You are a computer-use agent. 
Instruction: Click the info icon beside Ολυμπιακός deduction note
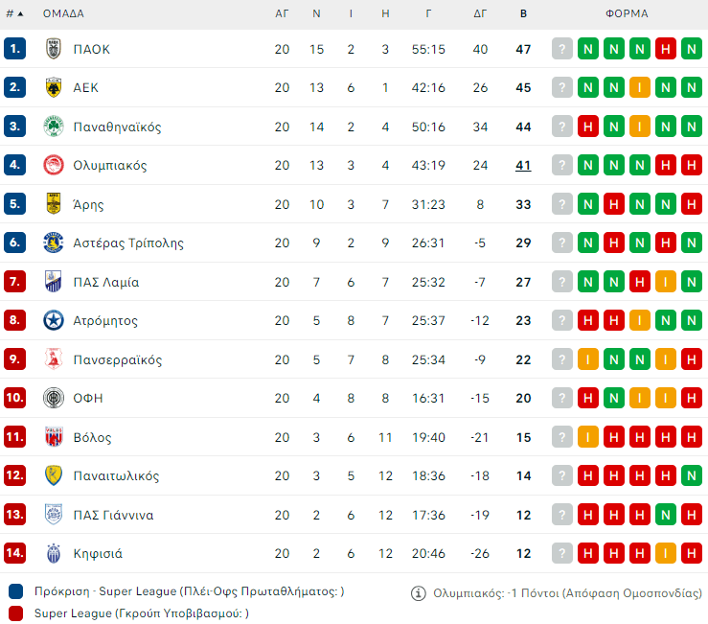[x=418, y=593]
